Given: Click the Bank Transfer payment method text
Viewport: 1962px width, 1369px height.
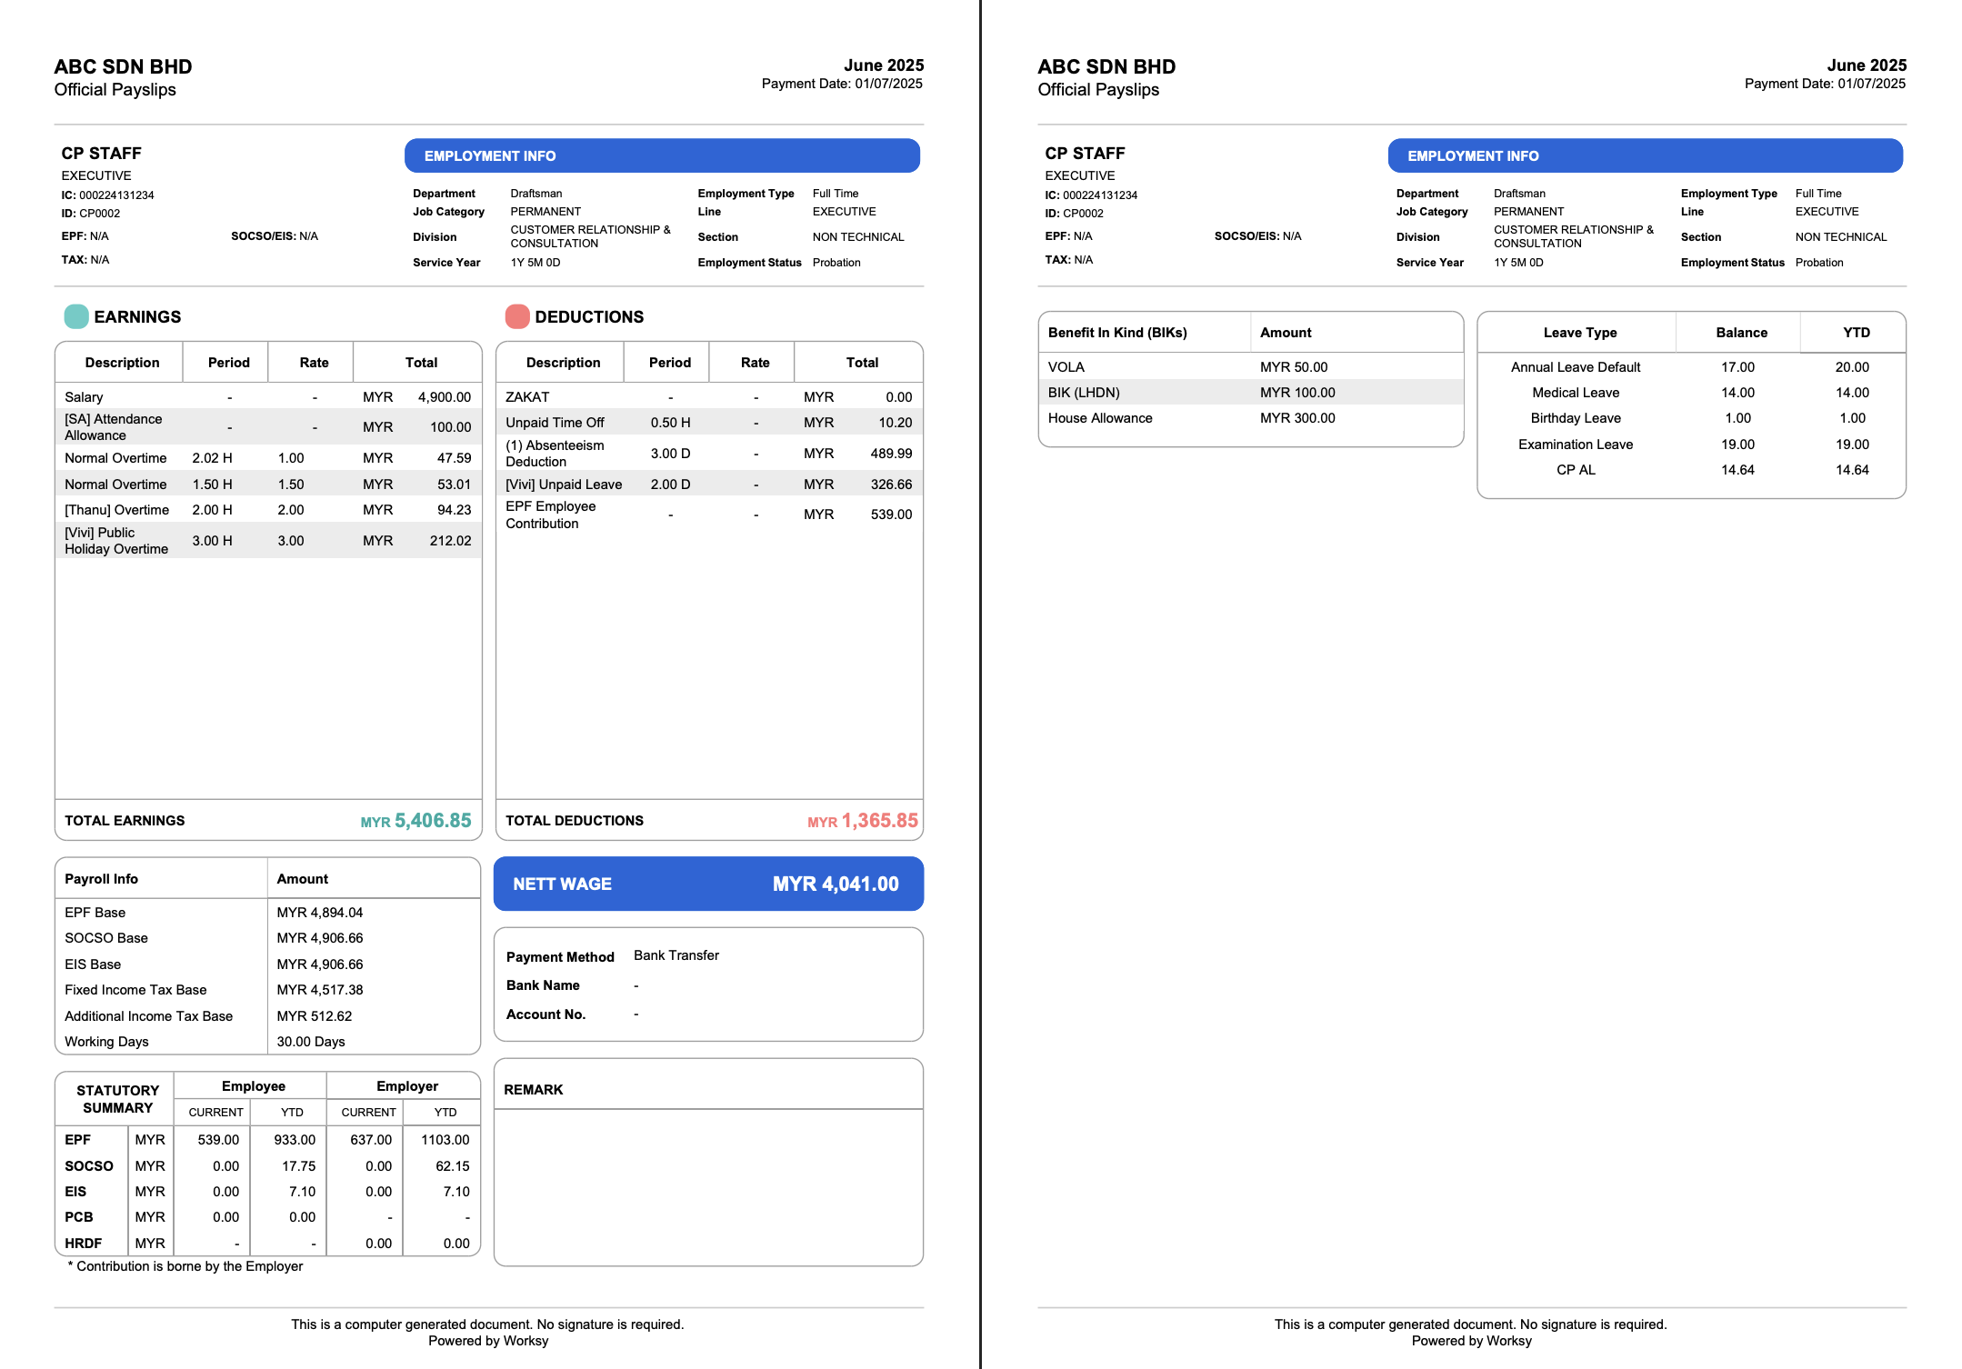Looking at the screenshot, I should [x=676, y=955].
